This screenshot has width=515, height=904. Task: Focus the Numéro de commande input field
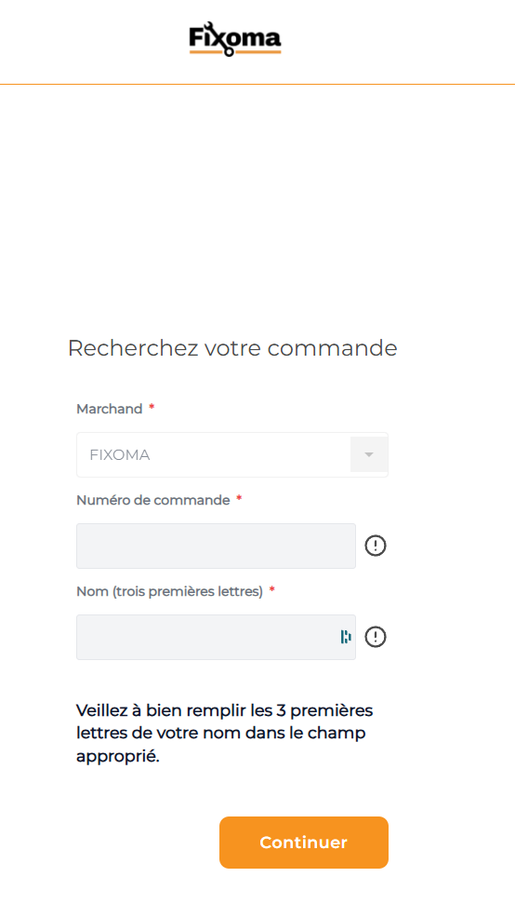pyautogui.click(x=216, y=546)
